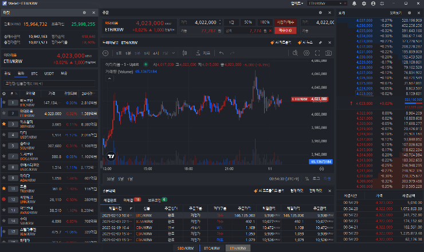
Task: Toggle favorite star for TRX/KRW row
Action: pyautogui.click(x=5, y=188)
